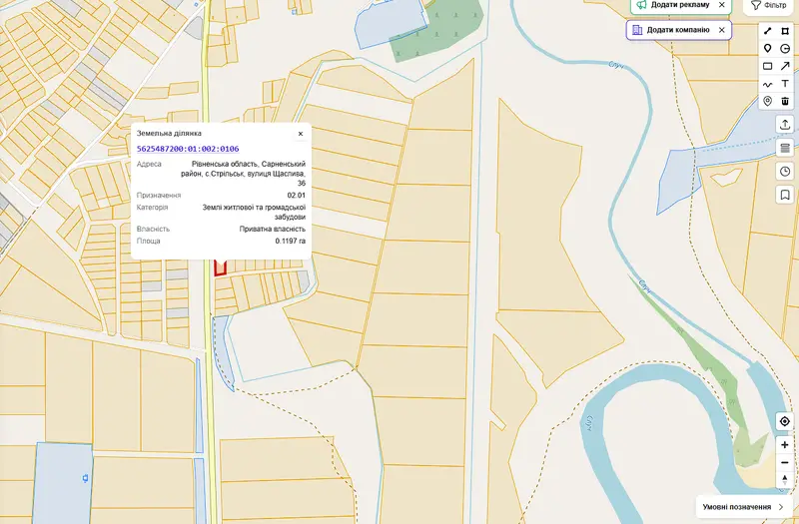Delete drawings with the trash icon
Image resolution: width=799 pixels, height=524 pixels.
click(785, 101)
